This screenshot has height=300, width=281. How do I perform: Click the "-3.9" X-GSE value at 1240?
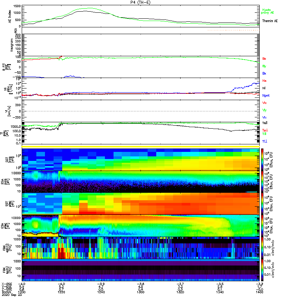pos(101,284)
